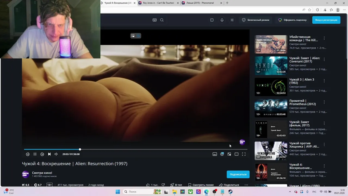The height and width of the screenshot is (196, 348).
Task: Open a new browser tab
Action: pyautogui.click(x=227, y=3)
